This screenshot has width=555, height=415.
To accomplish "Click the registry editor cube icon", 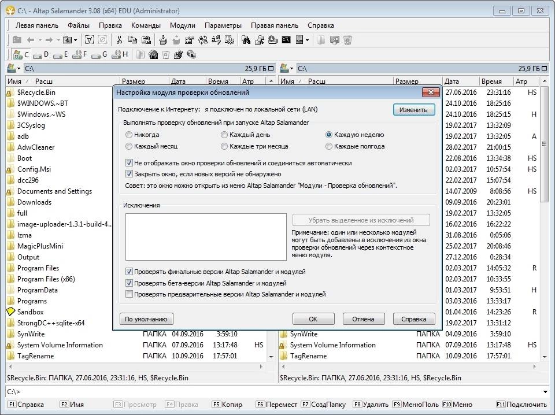I will tap(179, 54).
